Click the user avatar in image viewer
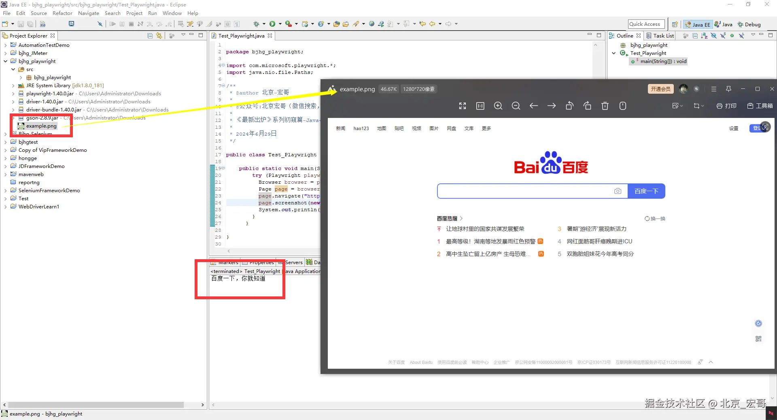Viewport: 777px width, 420px height. 684,89
